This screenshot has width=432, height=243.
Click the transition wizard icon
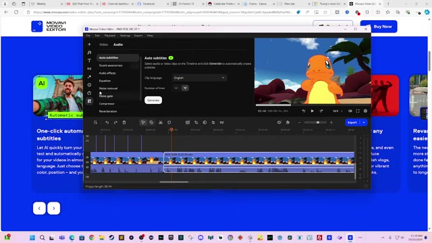(222, 123)
